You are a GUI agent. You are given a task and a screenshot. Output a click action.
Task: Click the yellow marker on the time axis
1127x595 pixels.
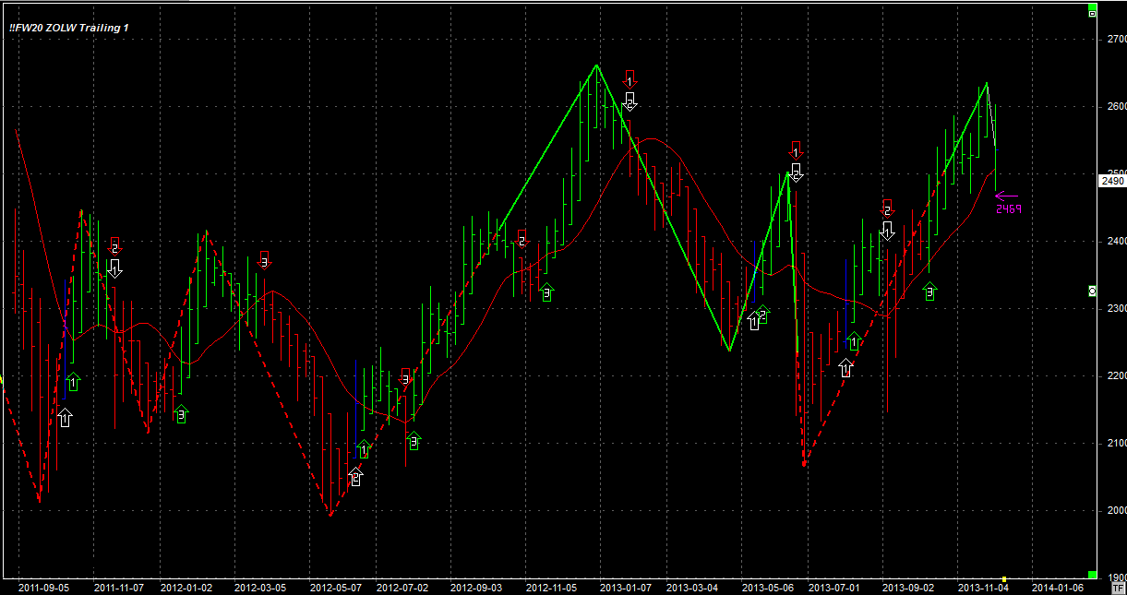pyautogui.click(x=1003, y=579)
